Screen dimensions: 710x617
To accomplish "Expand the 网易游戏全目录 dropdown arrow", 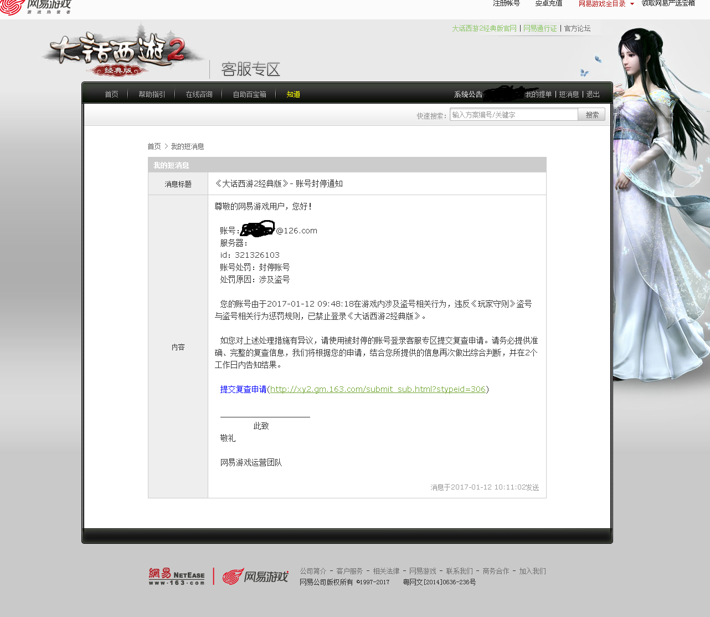I will click(632, 4).
